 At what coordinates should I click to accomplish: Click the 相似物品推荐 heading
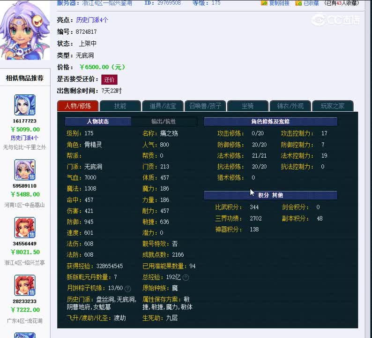25,78
